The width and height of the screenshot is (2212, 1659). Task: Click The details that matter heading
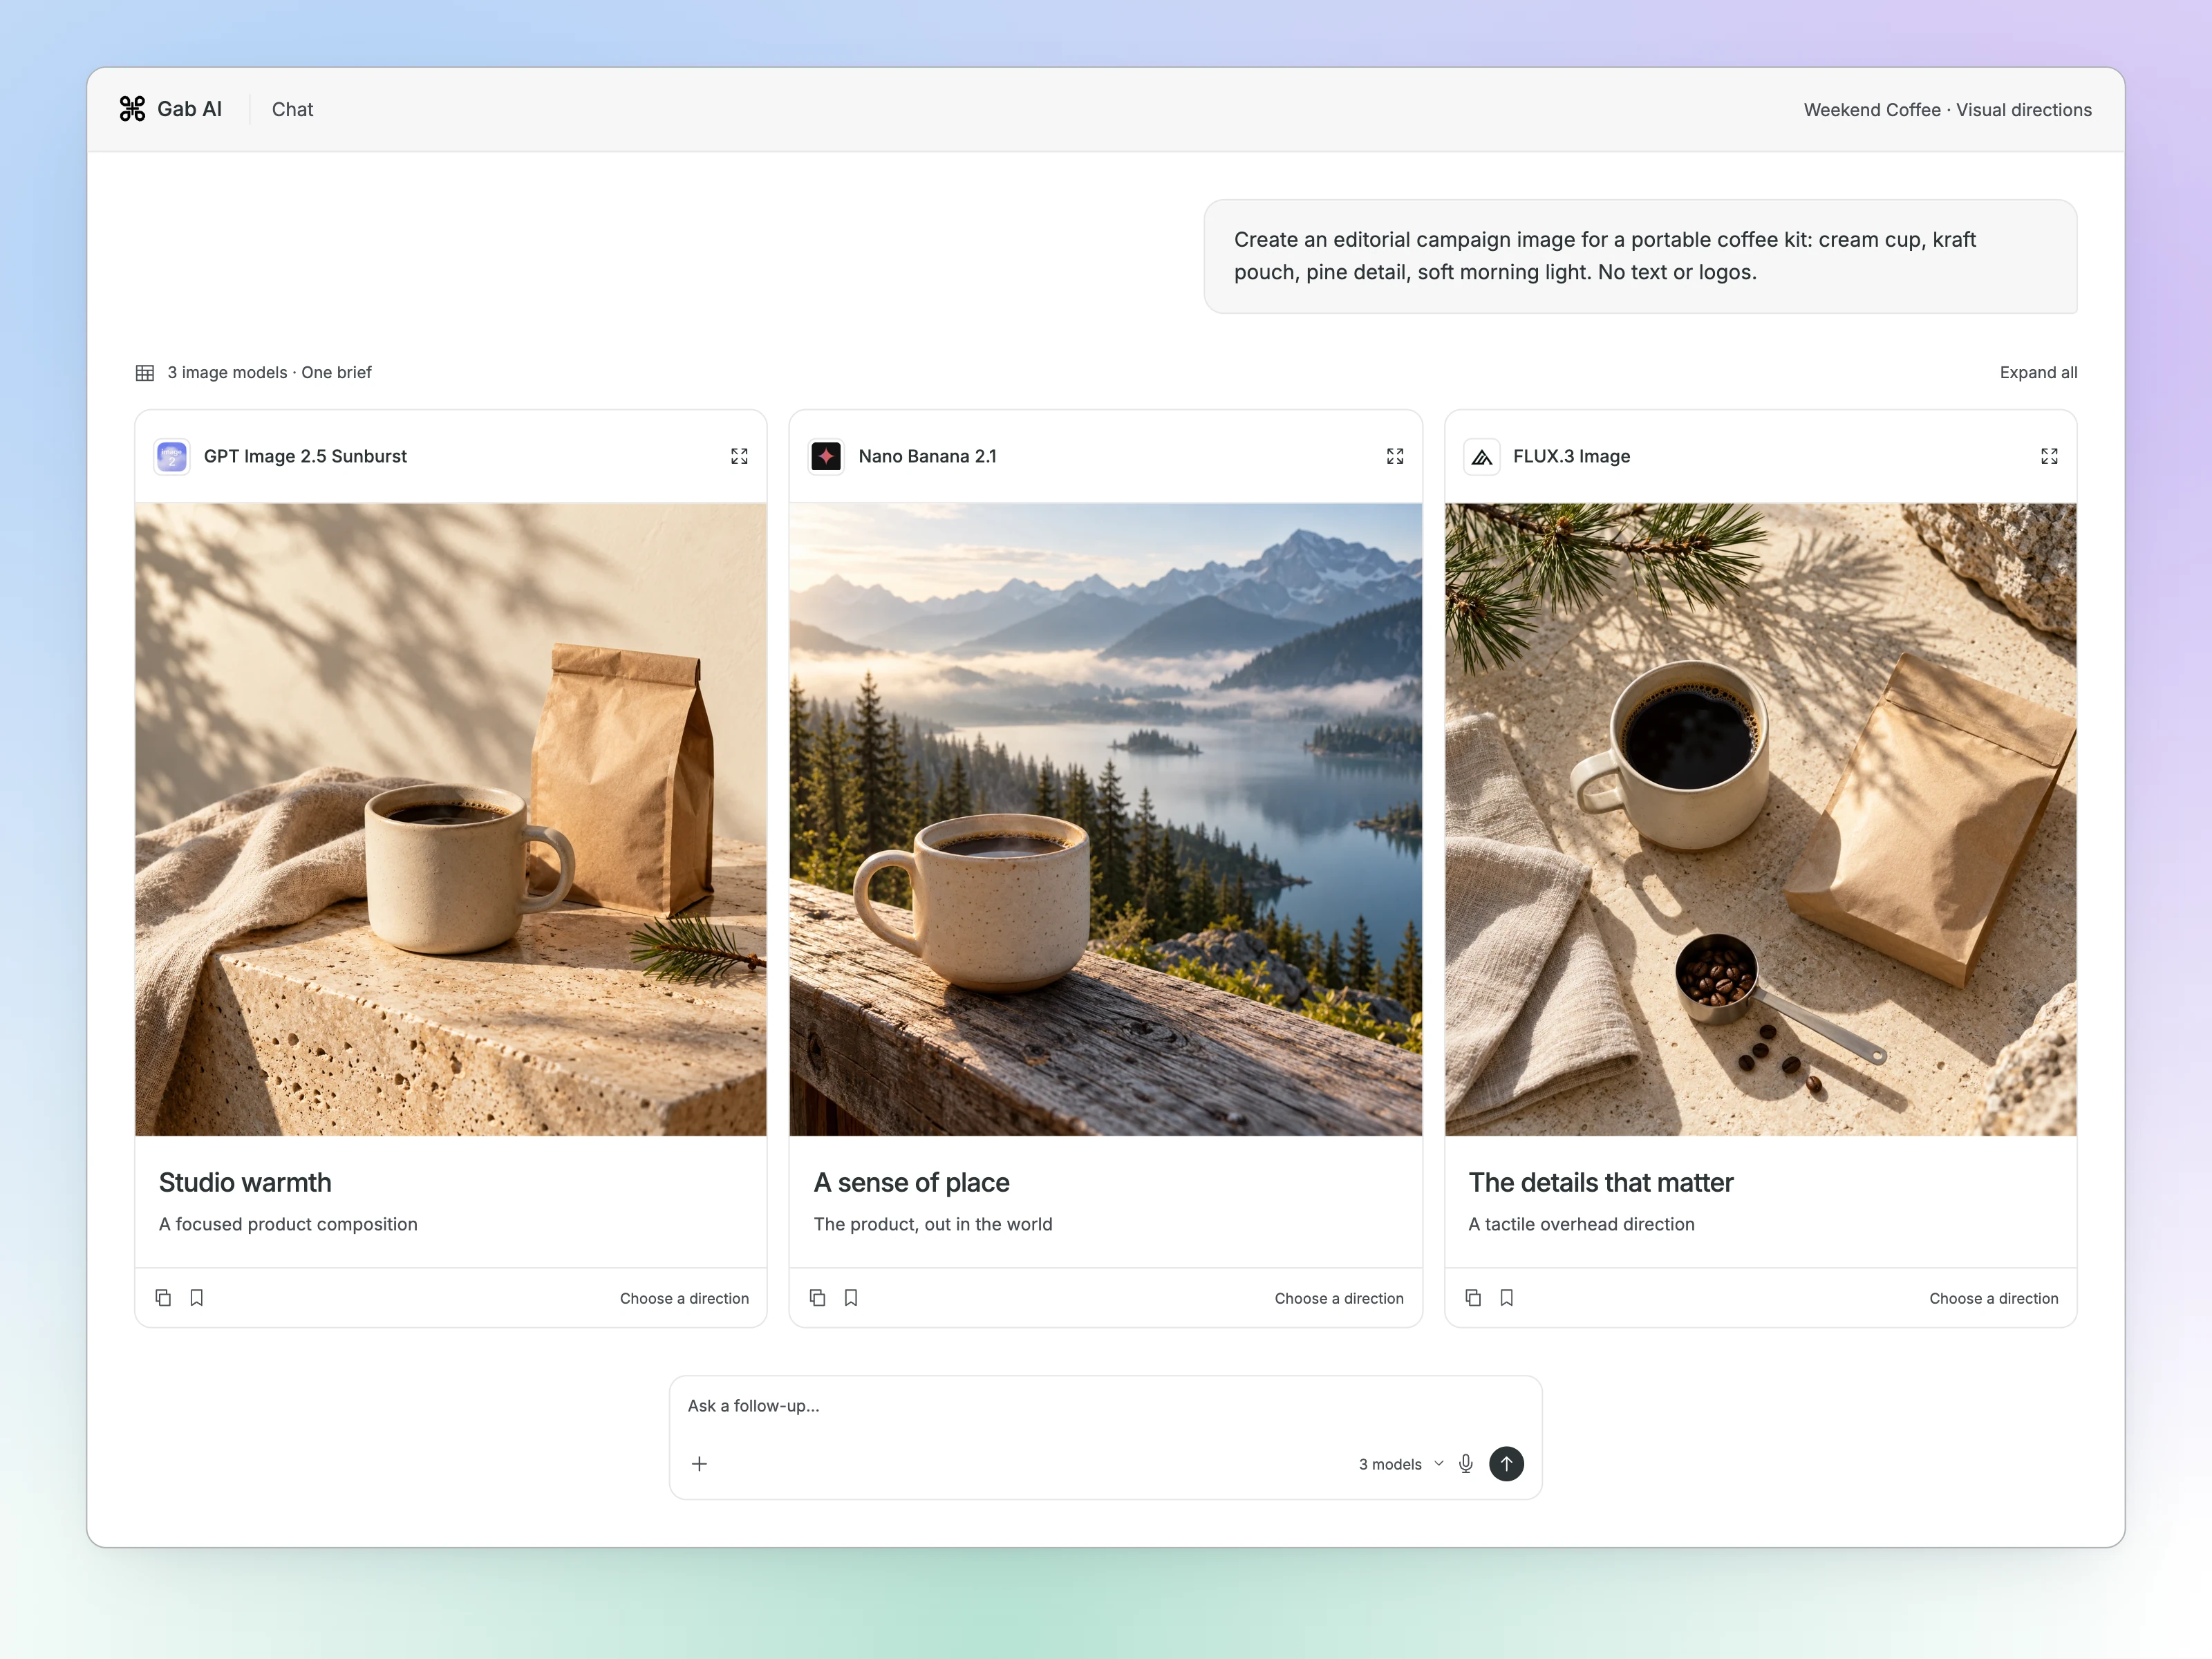coord(1600,1182)
